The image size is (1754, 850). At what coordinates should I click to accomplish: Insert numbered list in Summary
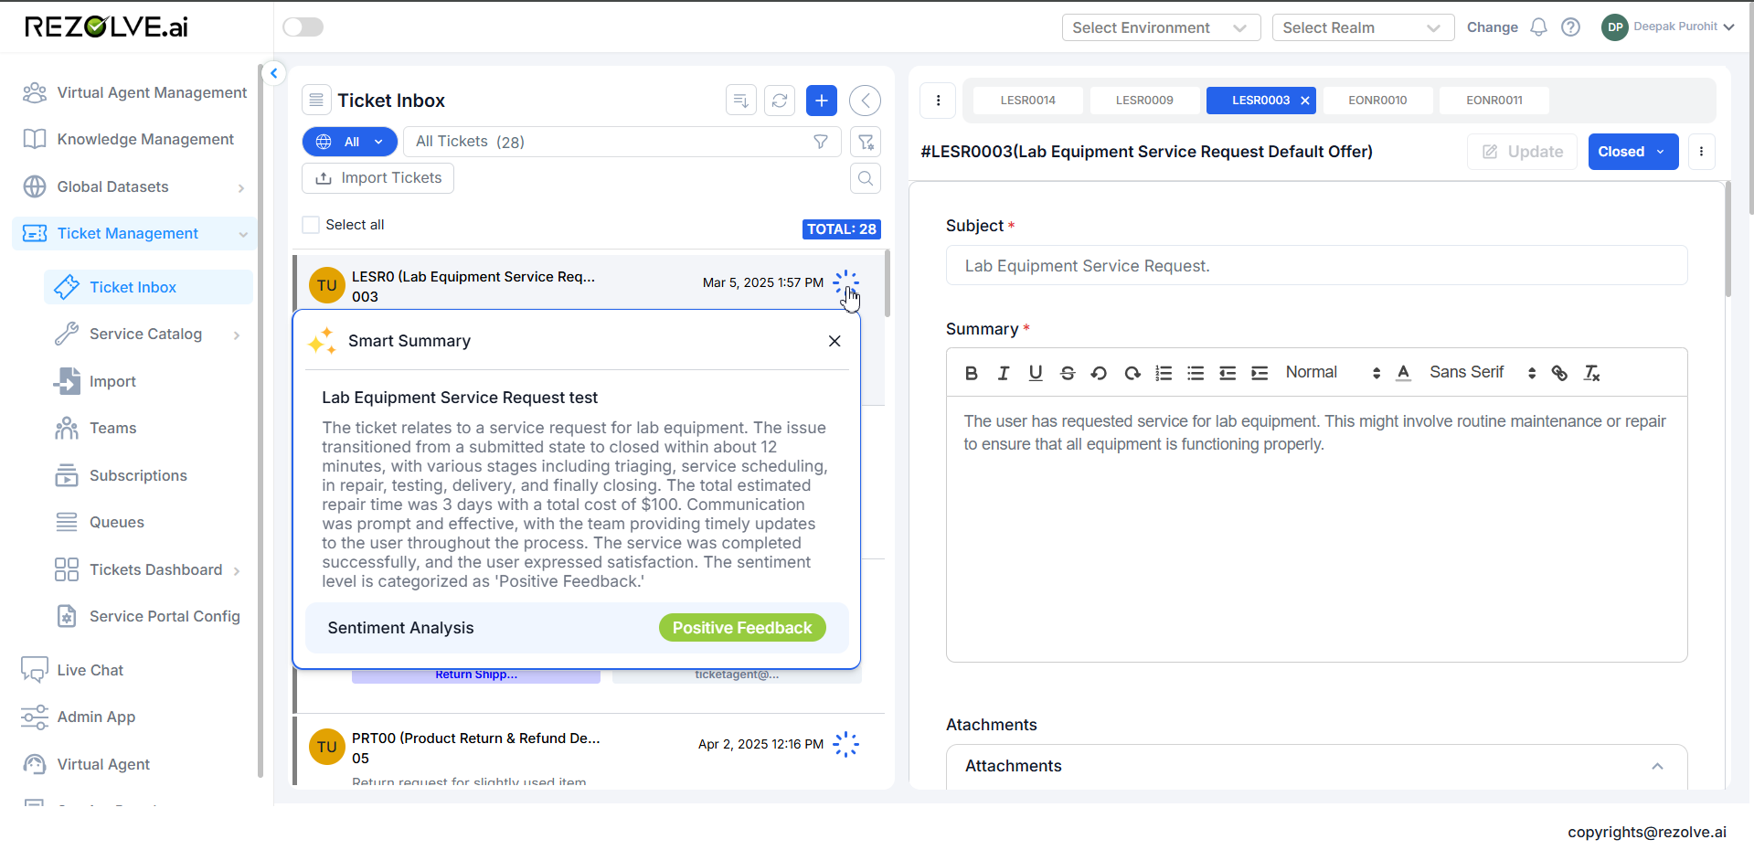[1164, 373]
